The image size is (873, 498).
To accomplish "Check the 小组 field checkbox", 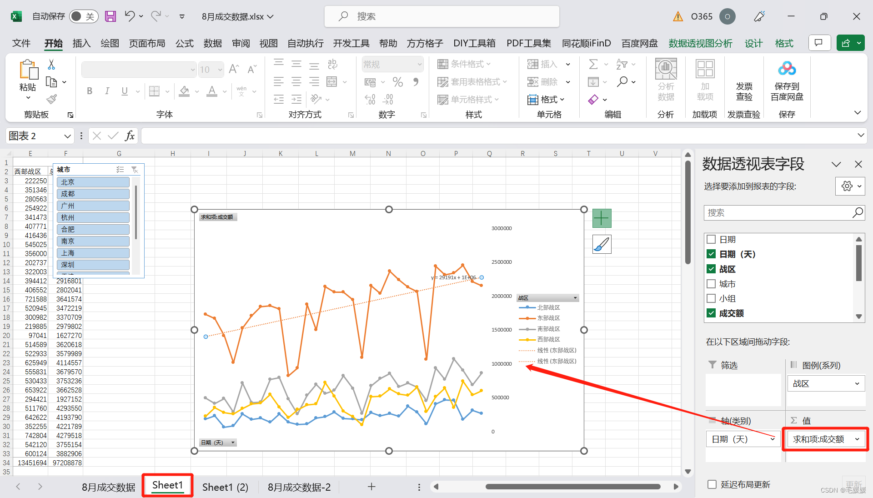I will 712,298.
